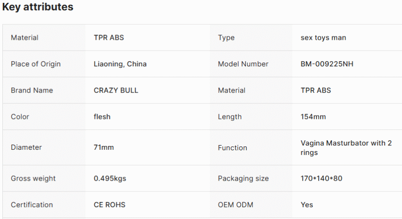
Task: Click the Brand Name label
Action: (32, 91)
